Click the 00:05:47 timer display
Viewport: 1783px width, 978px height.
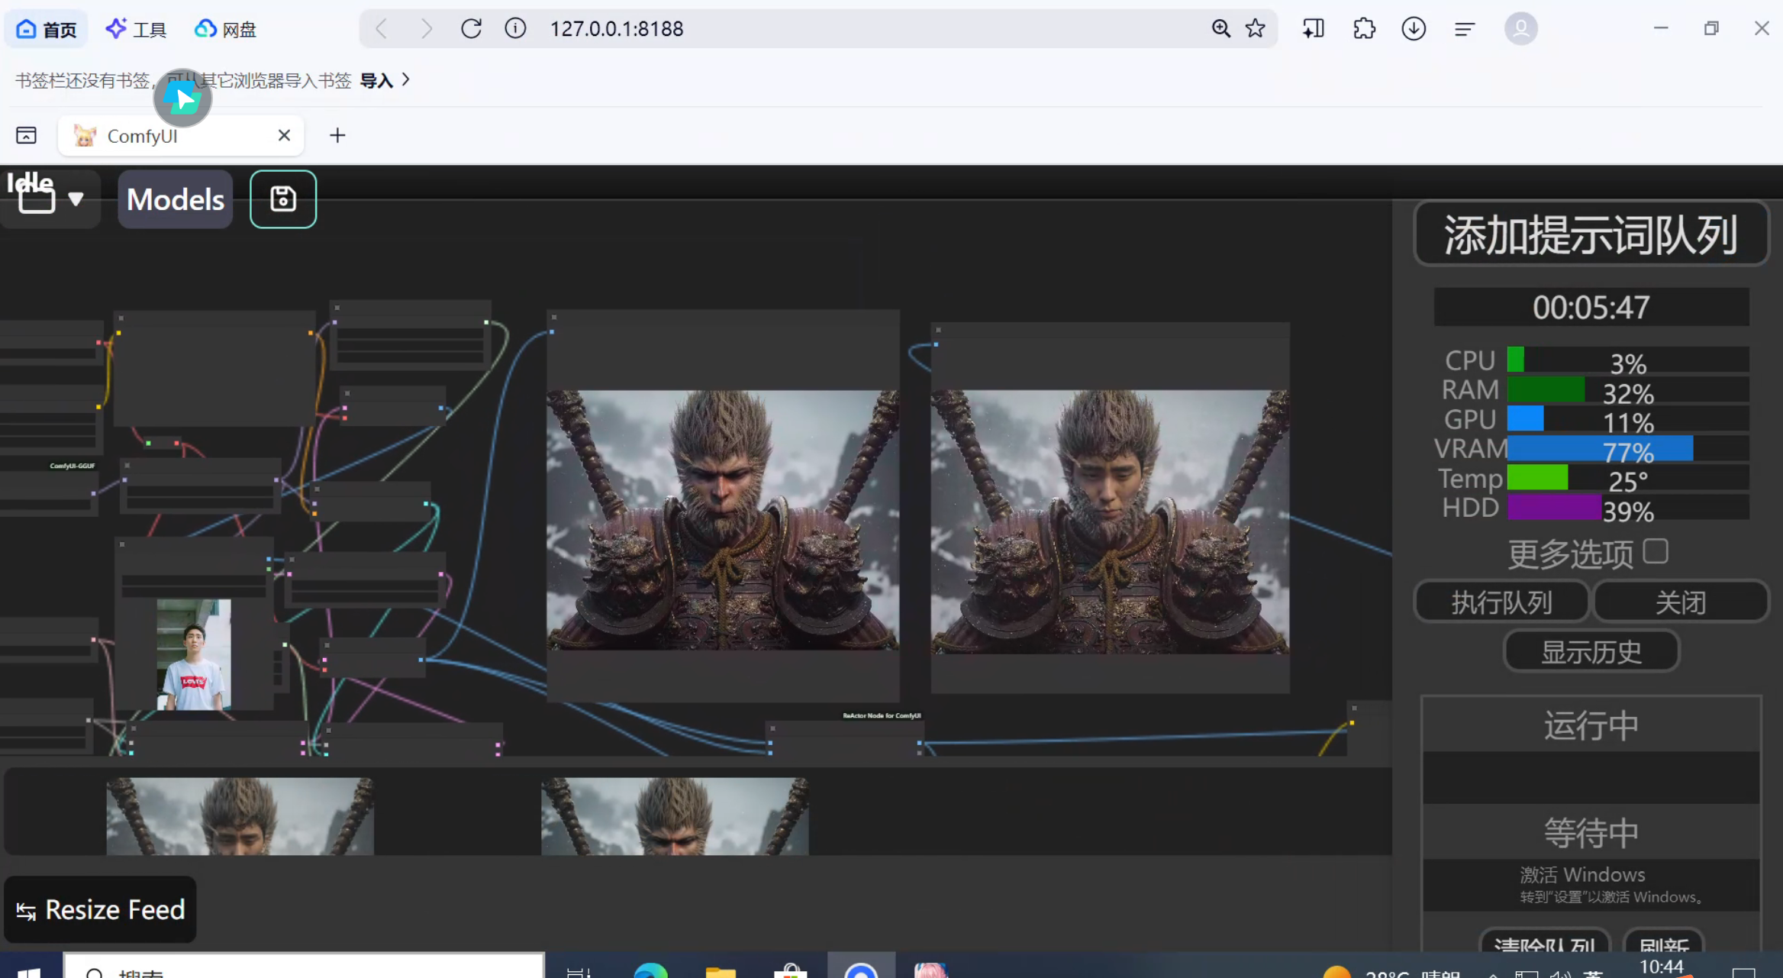1591,307
